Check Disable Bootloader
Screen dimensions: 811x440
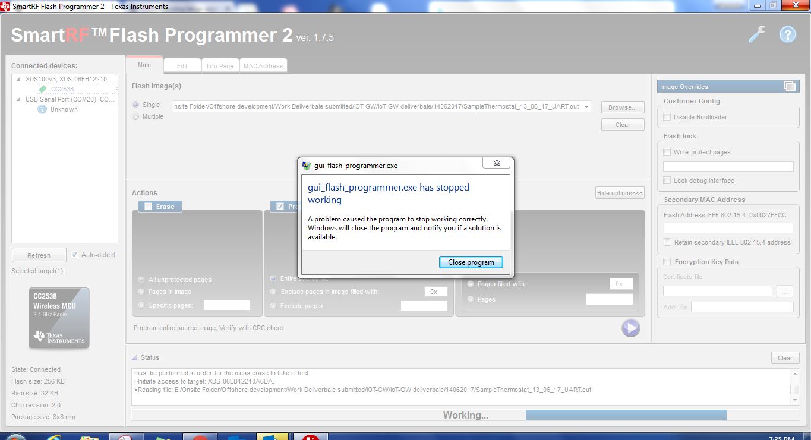tap(667, 117)
